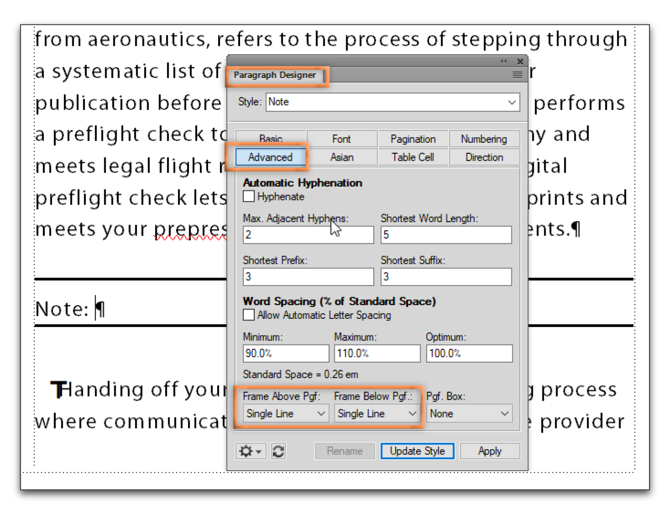Click the refresh settings icon
This screenshot has width=670, height=514.
click(x=279, y=451)
